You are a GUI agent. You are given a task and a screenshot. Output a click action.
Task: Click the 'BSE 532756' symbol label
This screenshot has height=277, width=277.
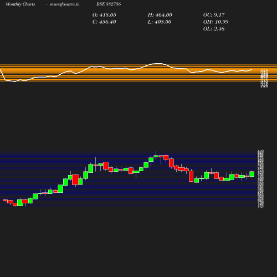[x=109, y=4]
